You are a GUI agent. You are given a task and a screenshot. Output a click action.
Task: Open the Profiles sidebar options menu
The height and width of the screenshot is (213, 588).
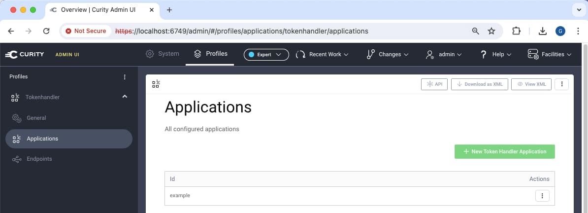click(125, 77)
